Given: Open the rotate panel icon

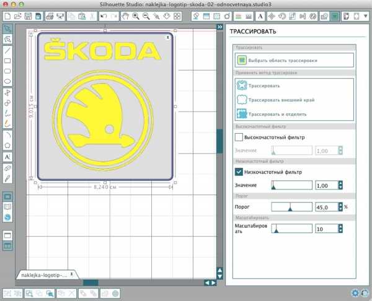Looking at the screenshot, I should click(282, 16).
